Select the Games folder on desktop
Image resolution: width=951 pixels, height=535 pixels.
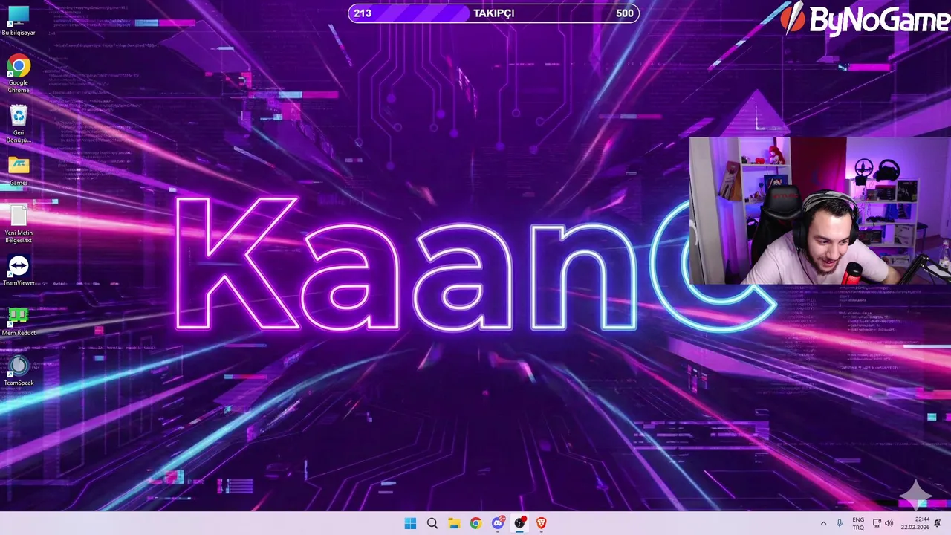(x=19, y=170)
